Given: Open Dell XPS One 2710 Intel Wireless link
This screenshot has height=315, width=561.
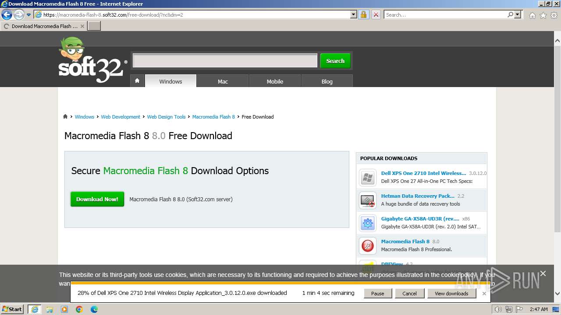Looking at the screenshot, I should (423, 173).
